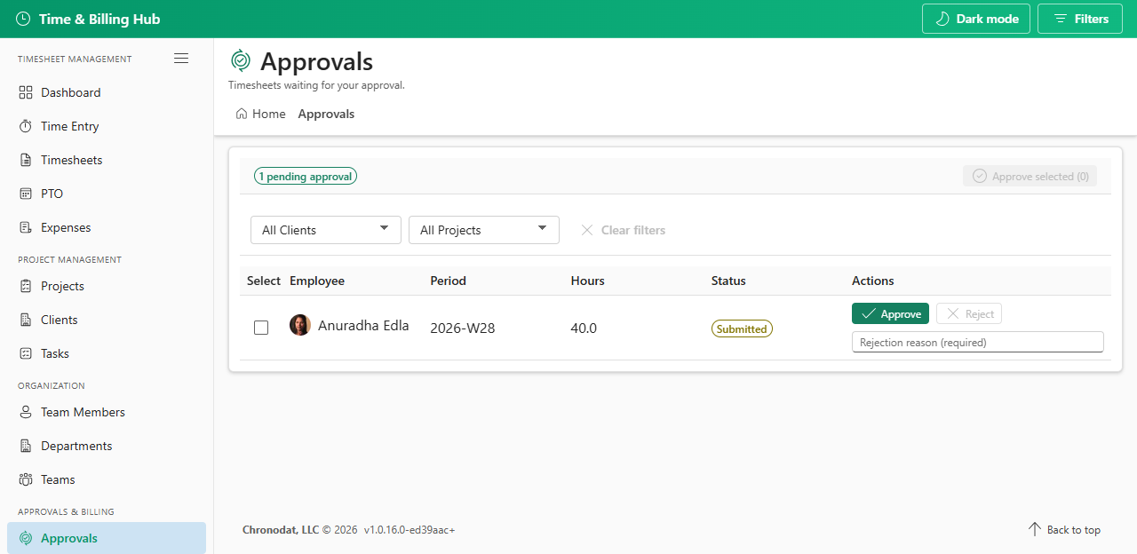Open the All Projects dropdown
This screenshot has width=1137, height=554.
[x=484, y=230]
